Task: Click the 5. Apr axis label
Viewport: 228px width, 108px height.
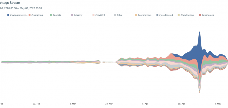Action: (145, 103)
